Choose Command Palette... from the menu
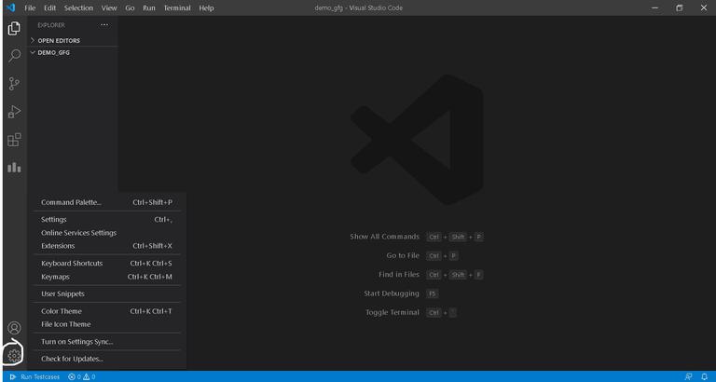Viewport: 716px width, 382px height. [x=107, y=202]
